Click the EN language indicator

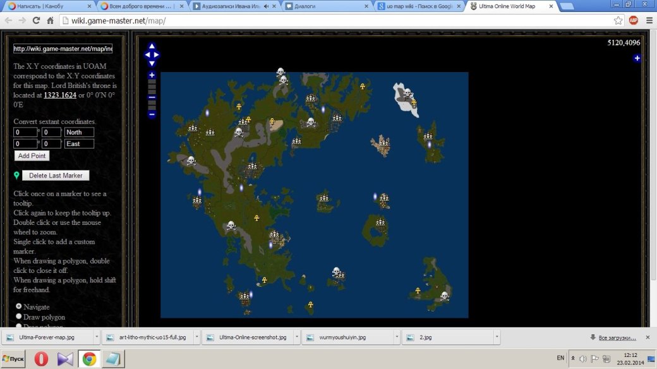point(560,358)
